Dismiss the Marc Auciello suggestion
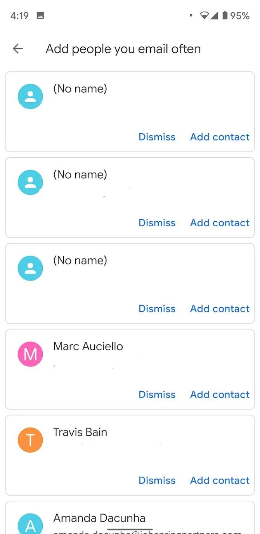Image resolution: width=260 pixels, height=534 pixels. coord(157,394)
